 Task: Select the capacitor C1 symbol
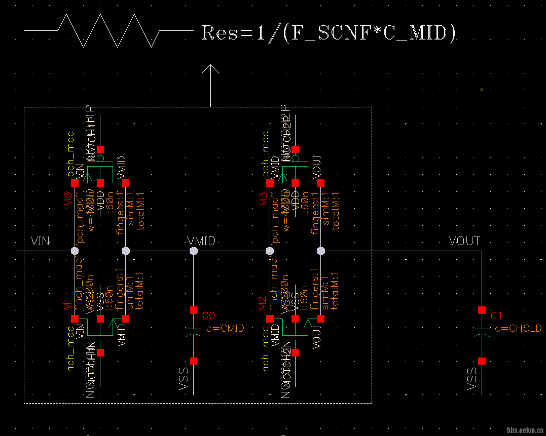pyautogui.click(x=481, y=332)
